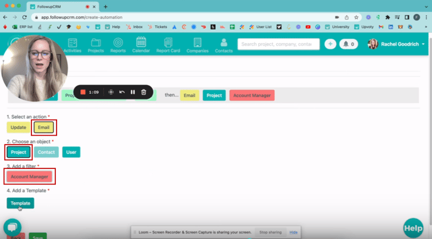This screenshot has width=432, height=239.
Task: Click the Template button
Action: click(x=20, y=203)
